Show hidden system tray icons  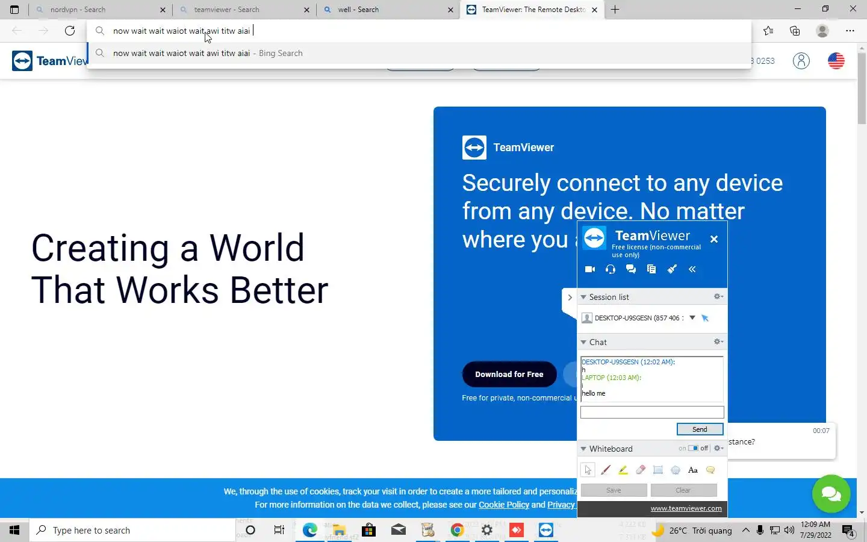[x=746, y=530]
